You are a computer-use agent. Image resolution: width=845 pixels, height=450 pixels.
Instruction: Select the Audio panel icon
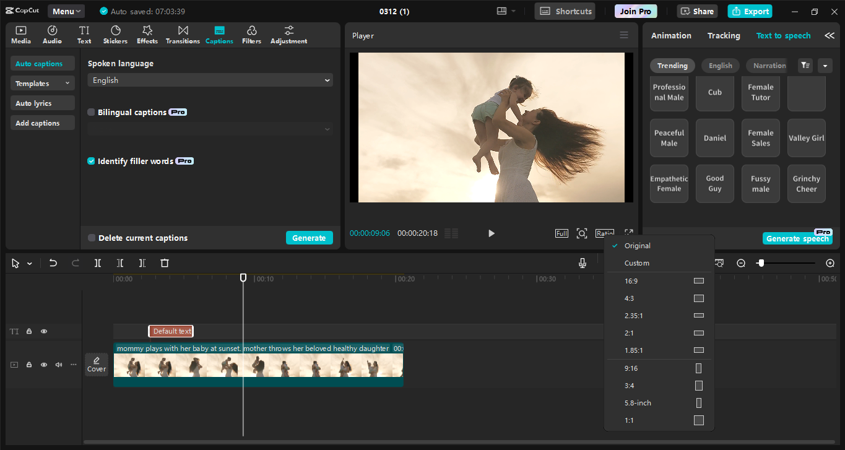pyautogui.click(x=52, y=34)
